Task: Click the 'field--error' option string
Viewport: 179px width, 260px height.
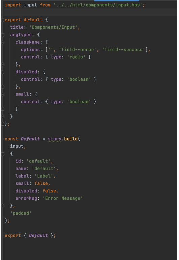Action: pos(78,50)
